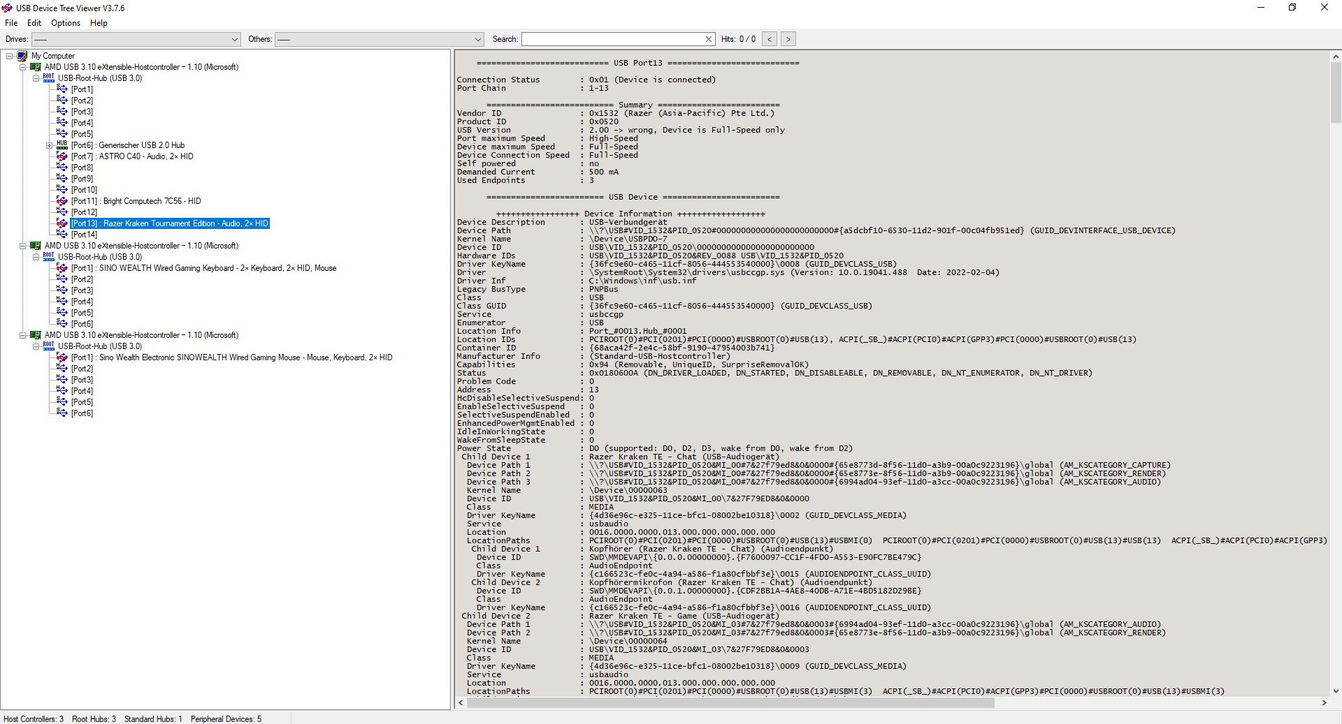This screenshot has height=724, width=1342.
Task: Expand the Port6 Generischer USB 2.0 Hub node
Action: tap(50, 145)
